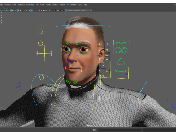Select the cyan halo control above head
Viewport: 176px width, 132px height.
pyautogui.click(x=83, y=26)
